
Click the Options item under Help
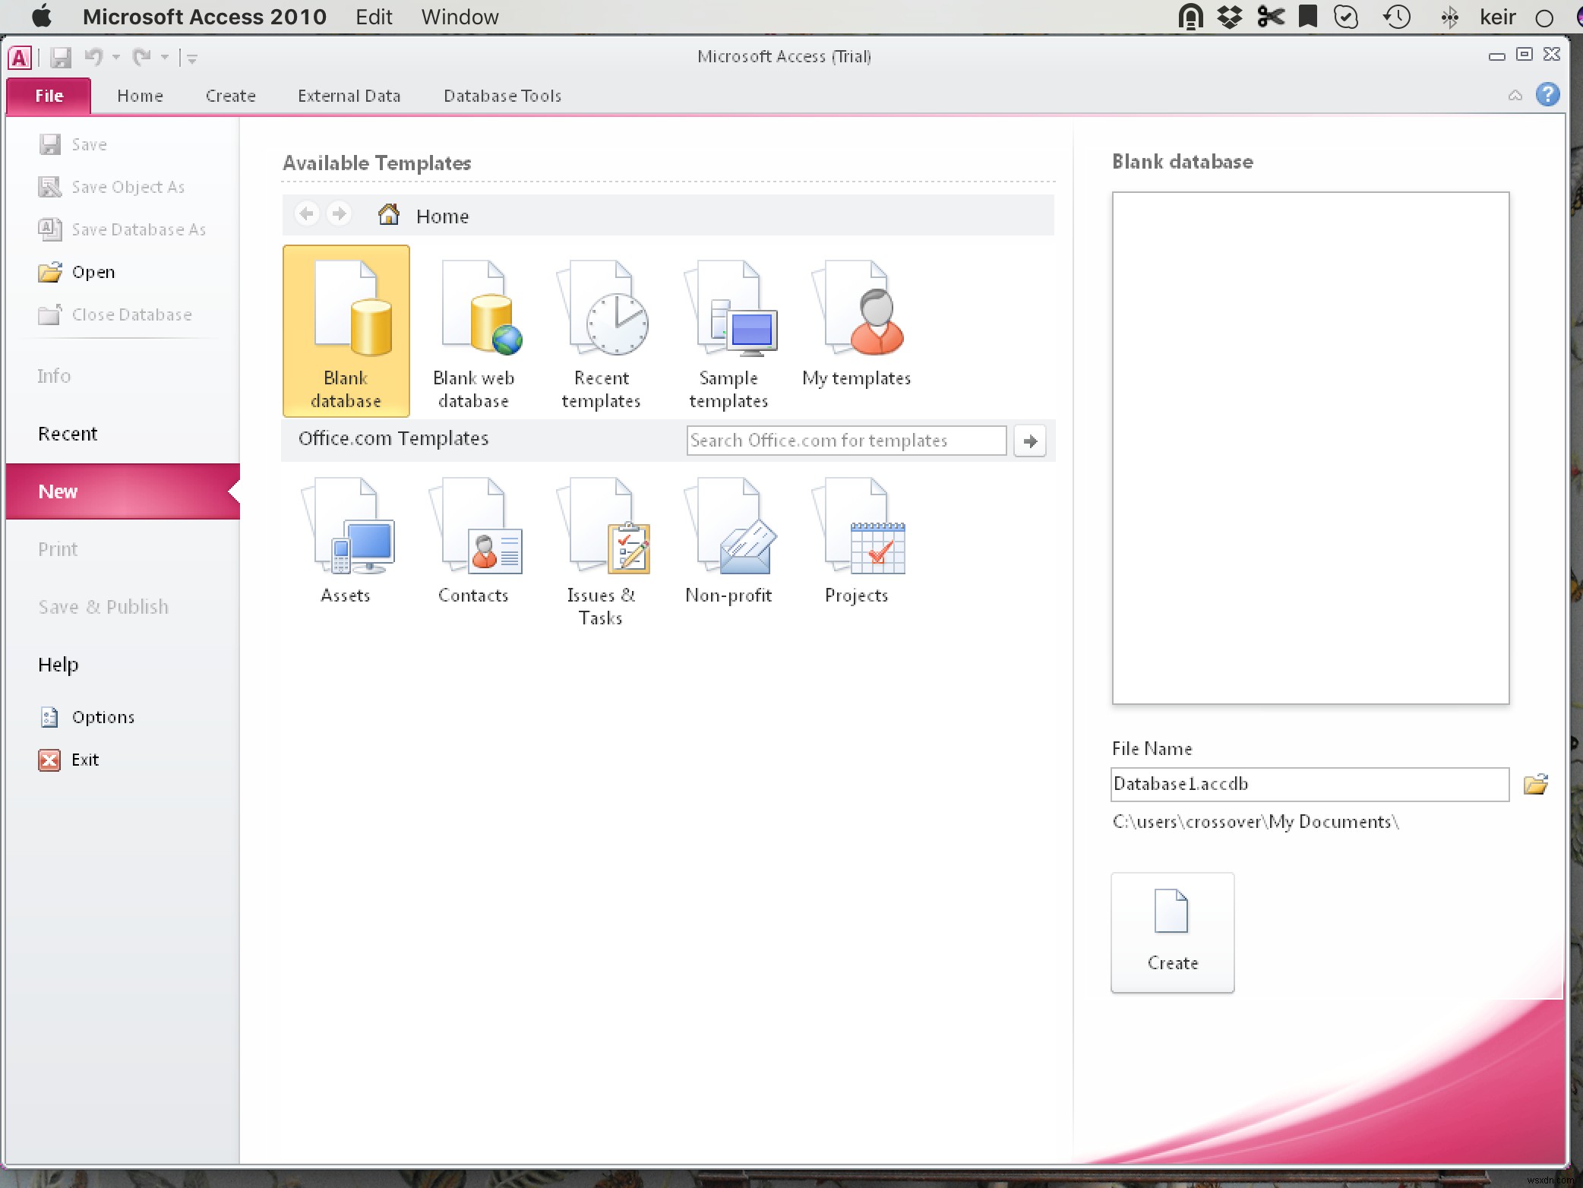pos(103,716)
